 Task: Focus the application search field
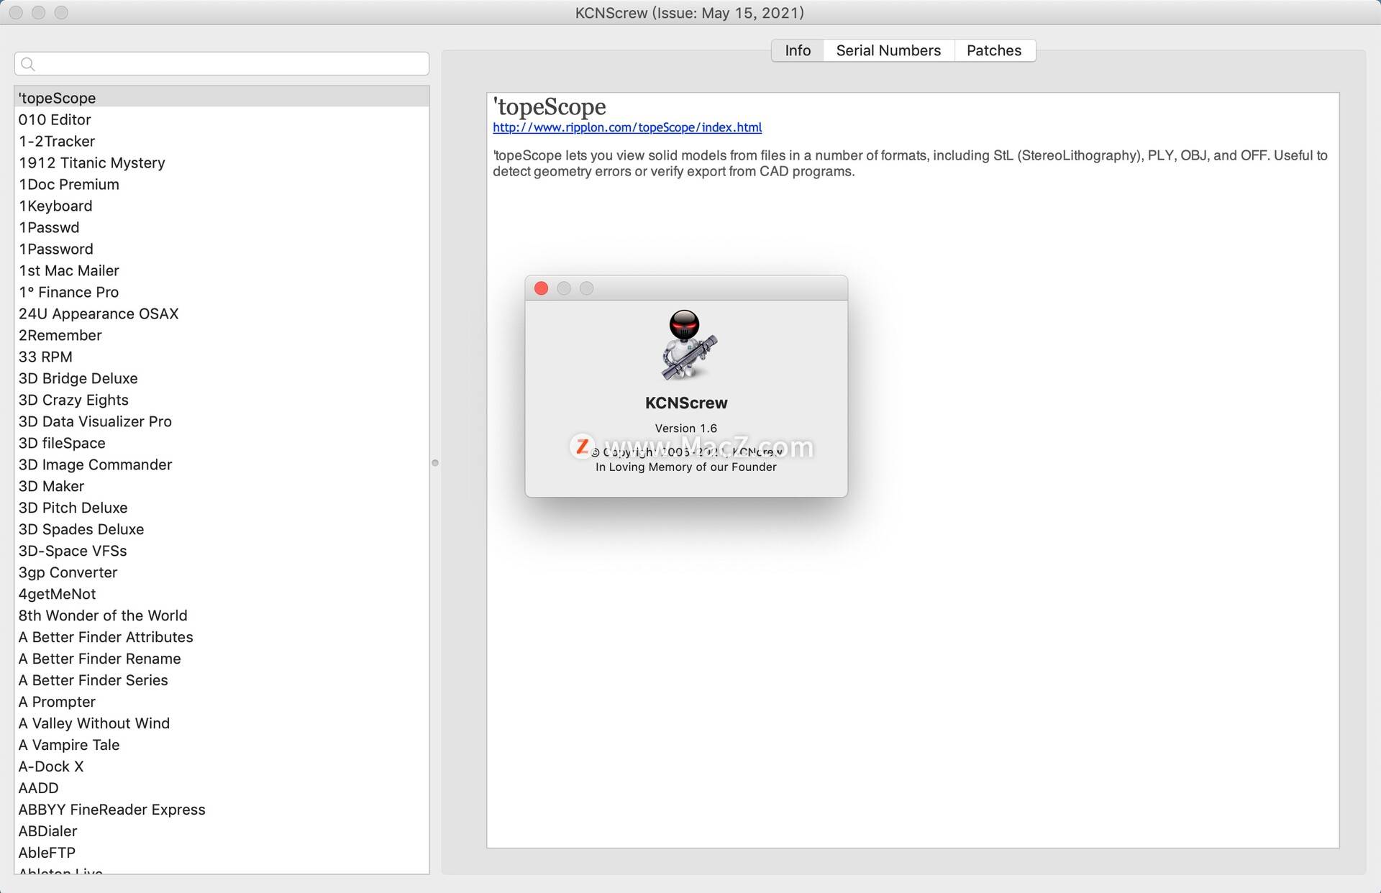tap(222, 64)
